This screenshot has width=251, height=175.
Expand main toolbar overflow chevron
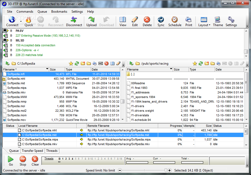[x=247, y=26]
